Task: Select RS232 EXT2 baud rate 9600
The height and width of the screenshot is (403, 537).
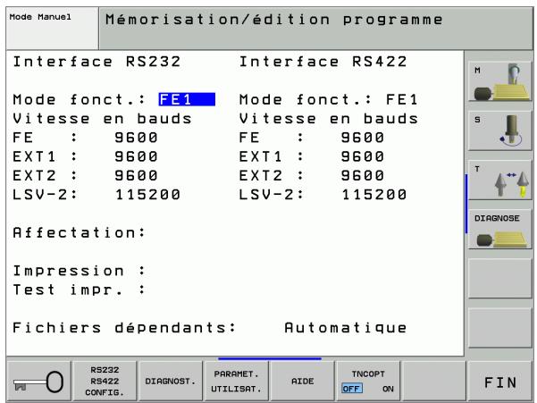Action: click(136, 176)
